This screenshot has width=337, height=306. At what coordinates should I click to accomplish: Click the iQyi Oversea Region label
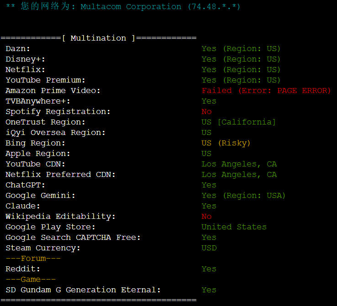tap(55, 132)
